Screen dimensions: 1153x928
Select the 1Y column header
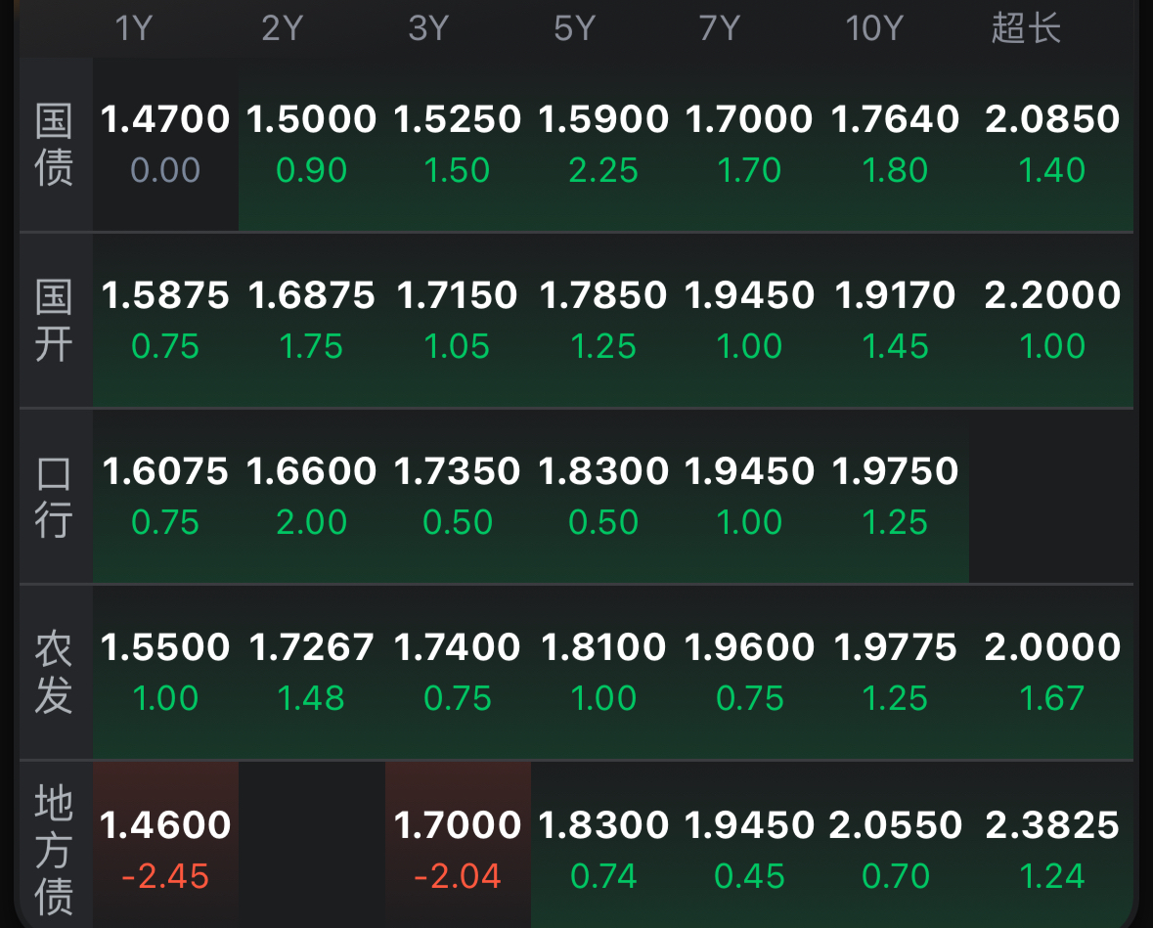[x=134, y=28]
